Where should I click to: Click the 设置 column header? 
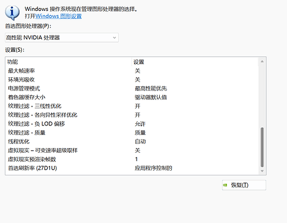(138, 62)
